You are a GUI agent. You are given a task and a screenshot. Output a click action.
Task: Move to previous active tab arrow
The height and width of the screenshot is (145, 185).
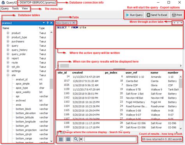point(174,23)
